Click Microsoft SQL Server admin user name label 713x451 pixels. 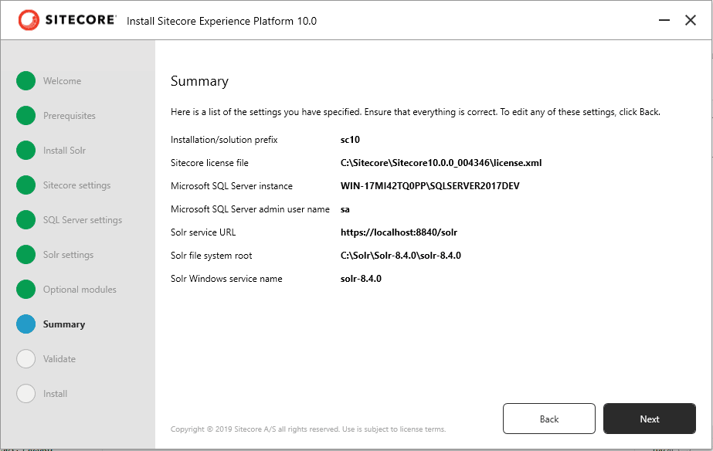(250, 209)
